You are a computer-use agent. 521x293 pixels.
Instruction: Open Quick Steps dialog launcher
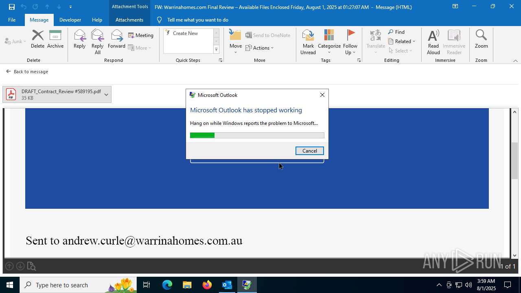[221, 60]
